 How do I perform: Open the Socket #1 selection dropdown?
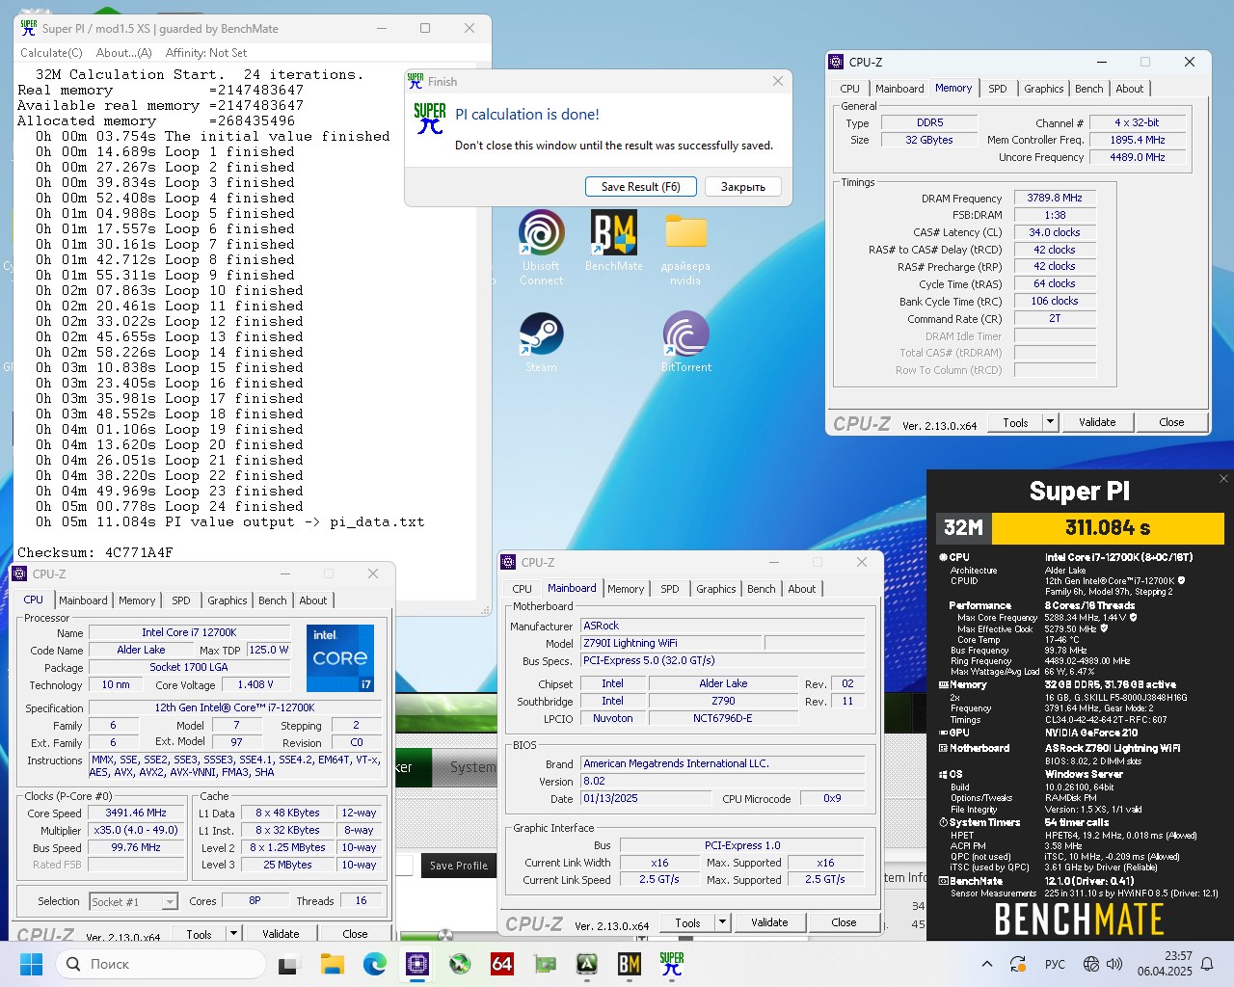[133, 902]
